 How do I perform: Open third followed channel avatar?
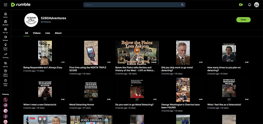[6, 111]
